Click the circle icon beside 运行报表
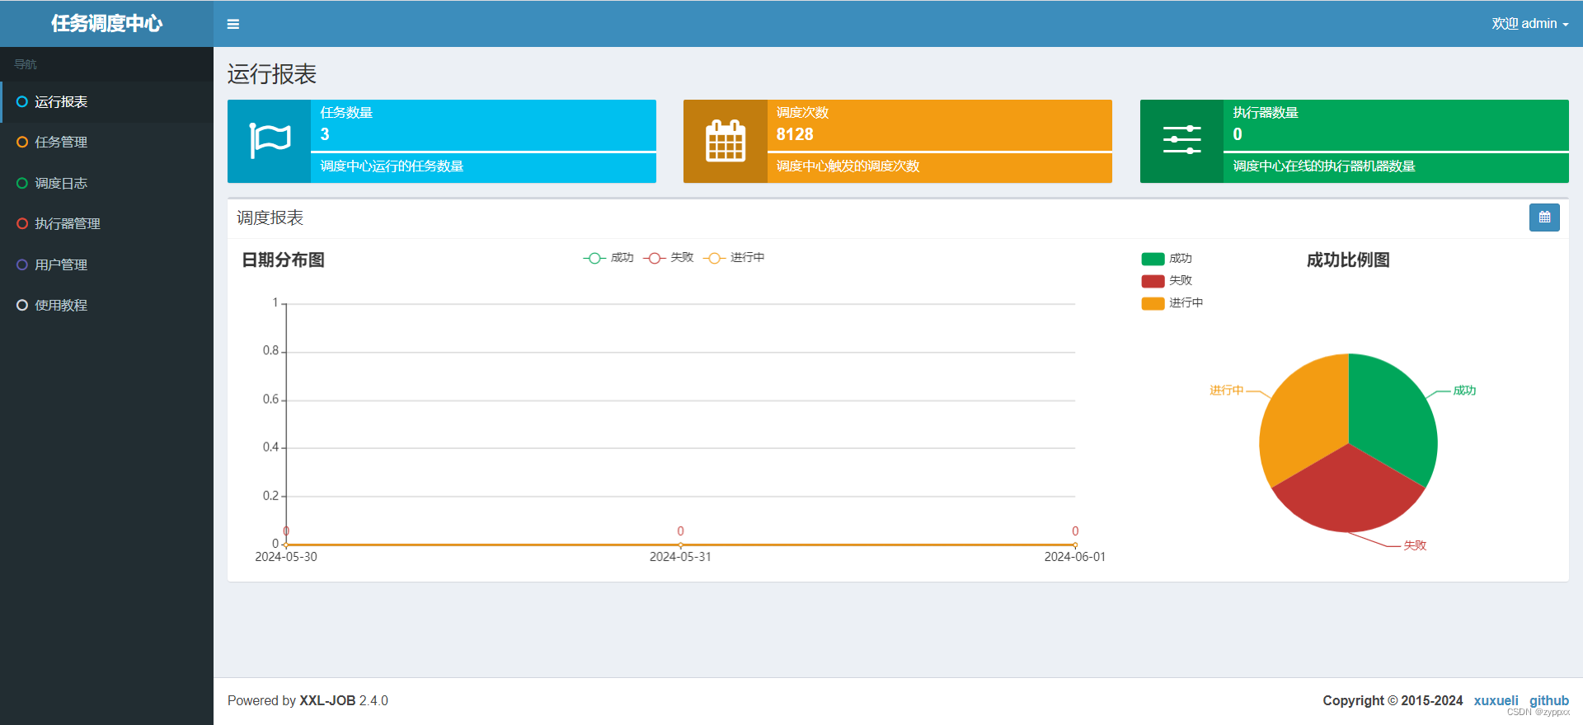This screenshot has width=1583, height=725. coord(22,102)
